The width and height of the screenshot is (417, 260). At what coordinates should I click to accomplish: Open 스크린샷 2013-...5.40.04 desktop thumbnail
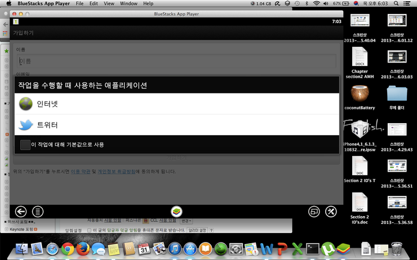coord(360,20)
